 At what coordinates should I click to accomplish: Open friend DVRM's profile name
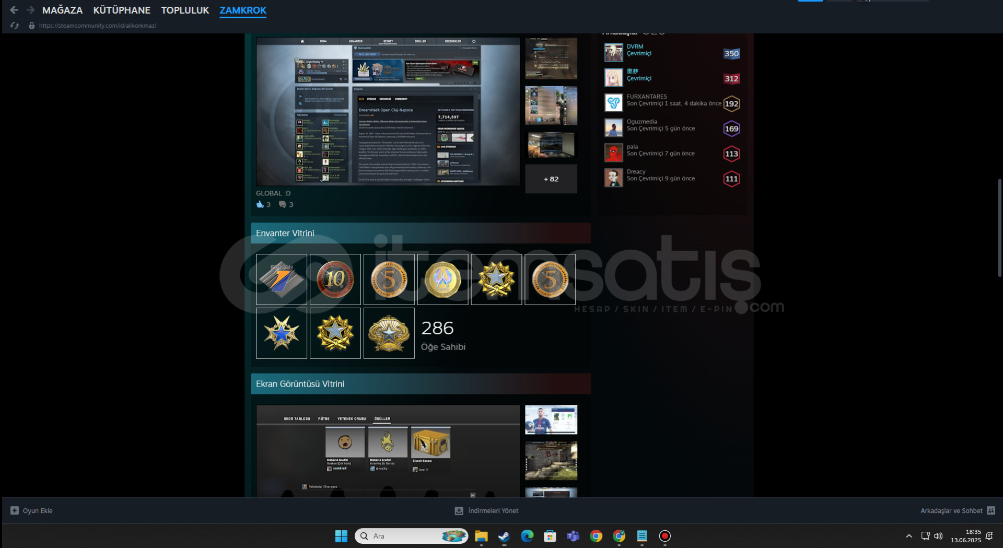click(635, 46)
